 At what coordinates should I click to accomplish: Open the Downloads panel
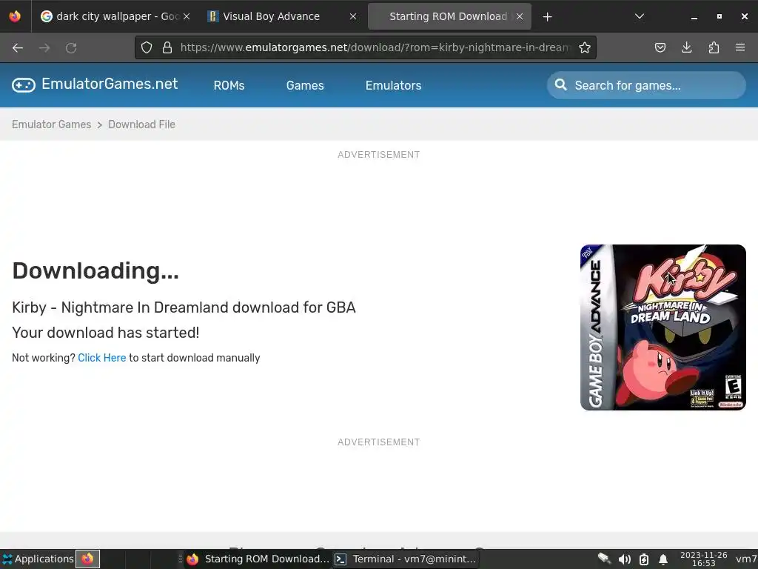click(686, 47)
